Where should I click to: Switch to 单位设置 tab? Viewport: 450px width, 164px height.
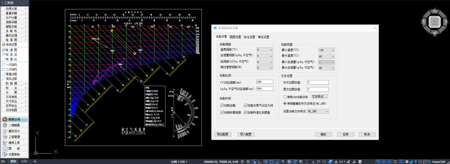[x=264, y=37]
